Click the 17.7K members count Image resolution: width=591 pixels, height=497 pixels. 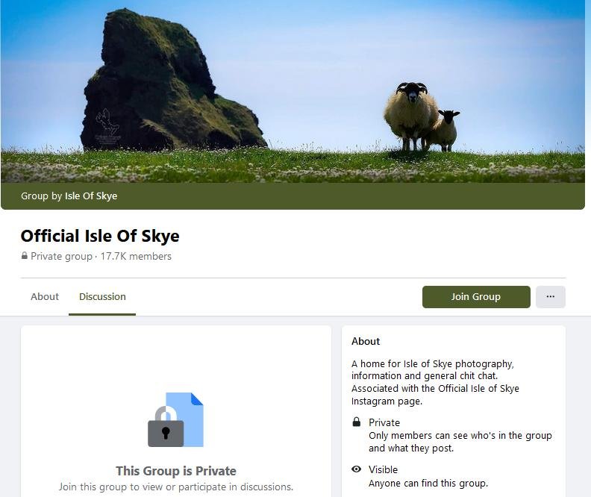click(136, 257)
